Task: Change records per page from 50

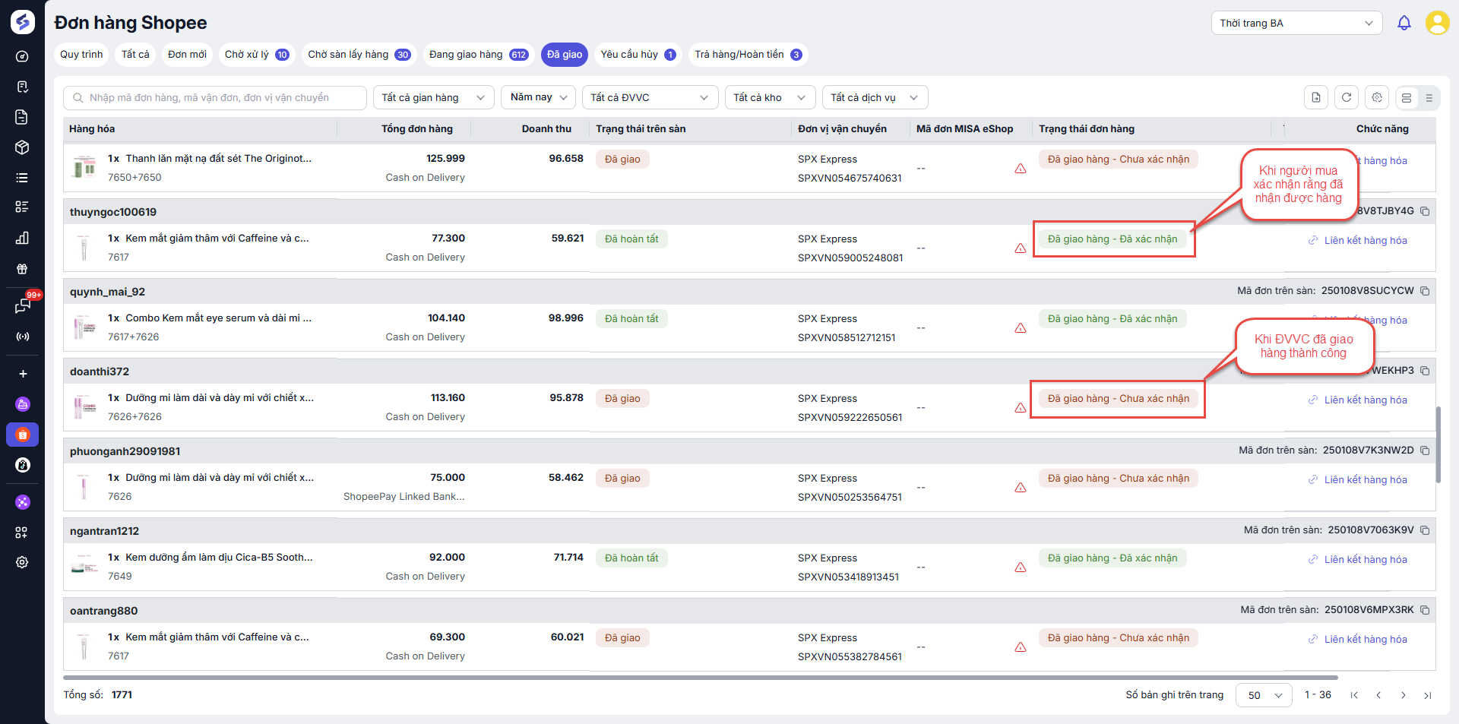Action: tap(1263, 695)
